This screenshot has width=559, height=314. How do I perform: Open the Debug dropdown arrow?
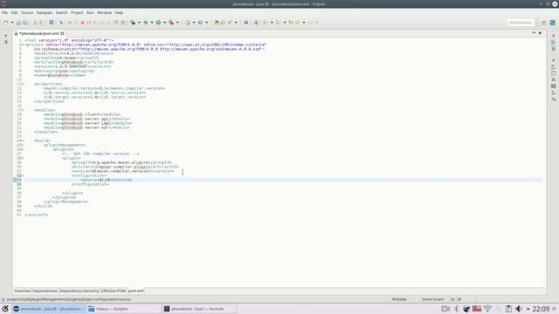152,23
